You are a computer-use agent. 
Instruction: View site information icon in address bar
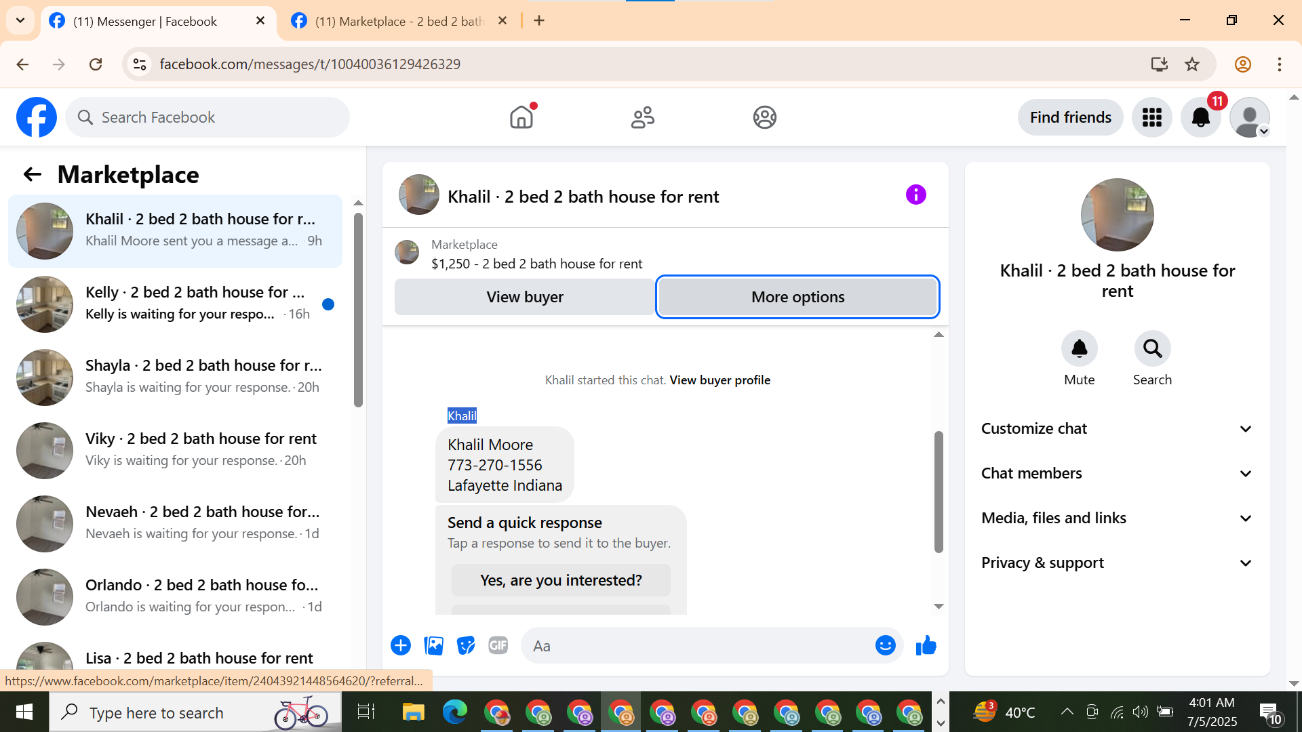[140, 64]
